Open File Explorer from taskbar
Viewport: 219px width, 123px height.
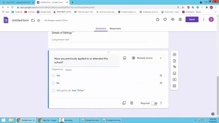pyautogui.click(x=11, y=120)
